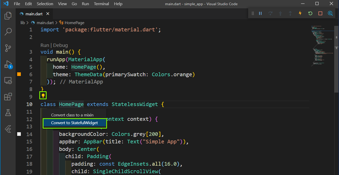Click Step Over in debug toolbar

click(270, 13)
